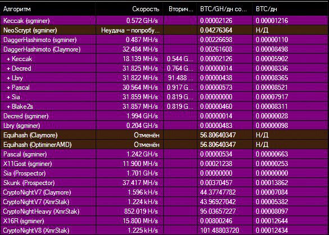This screenshot has width=329, height=235.
Task: Click the 0.764 G... secondary speed cell
Action: 180,68
